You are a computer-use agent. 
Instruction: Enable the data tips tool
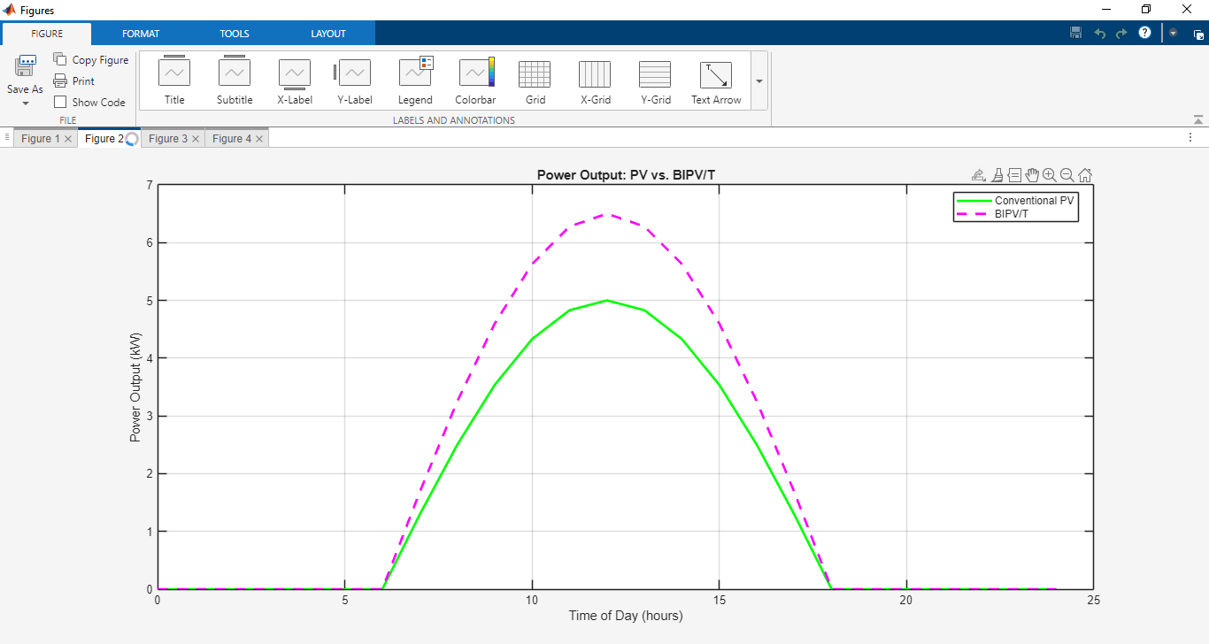(1014, 175)
